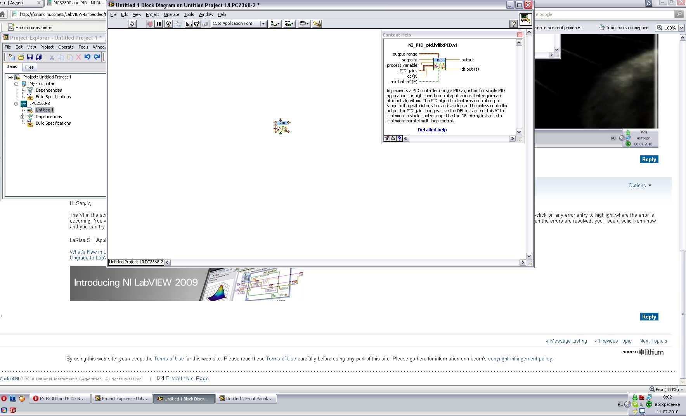This screenshot has width=686, height=416.
Task: Open the Distribute Objects dropdown
Action: [289, 24]
